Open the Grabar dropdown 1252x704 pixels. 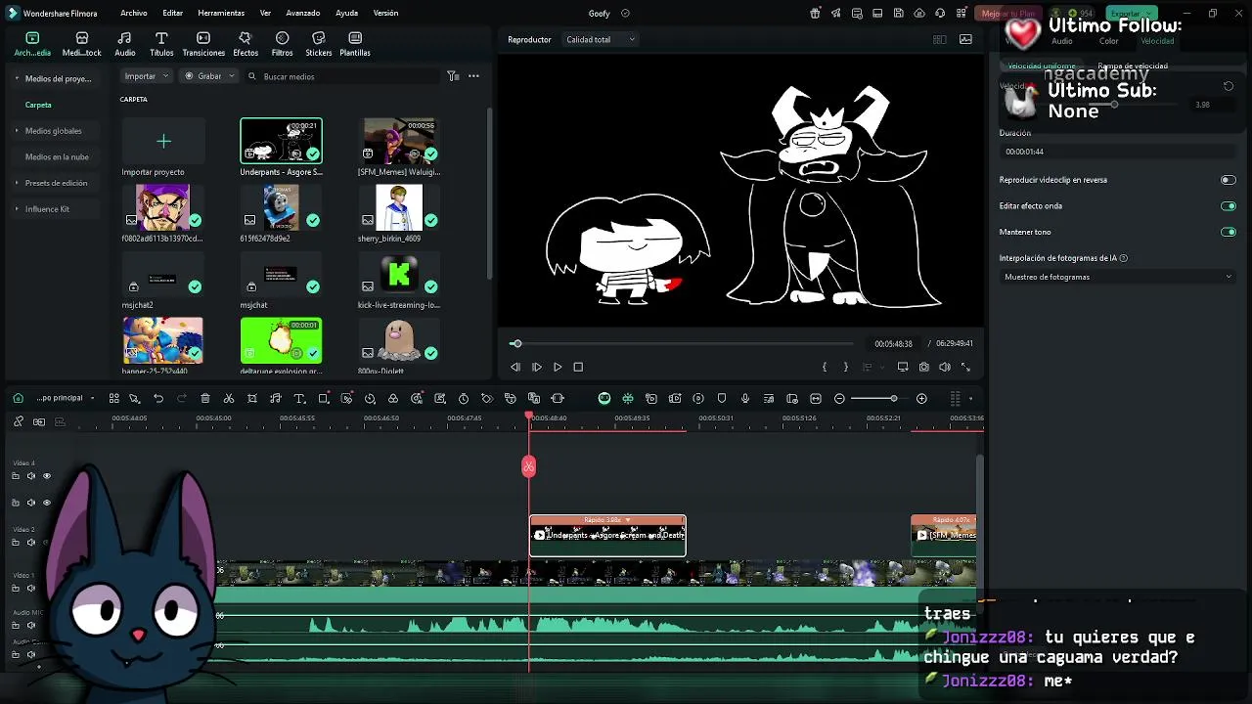coord(209,76)
